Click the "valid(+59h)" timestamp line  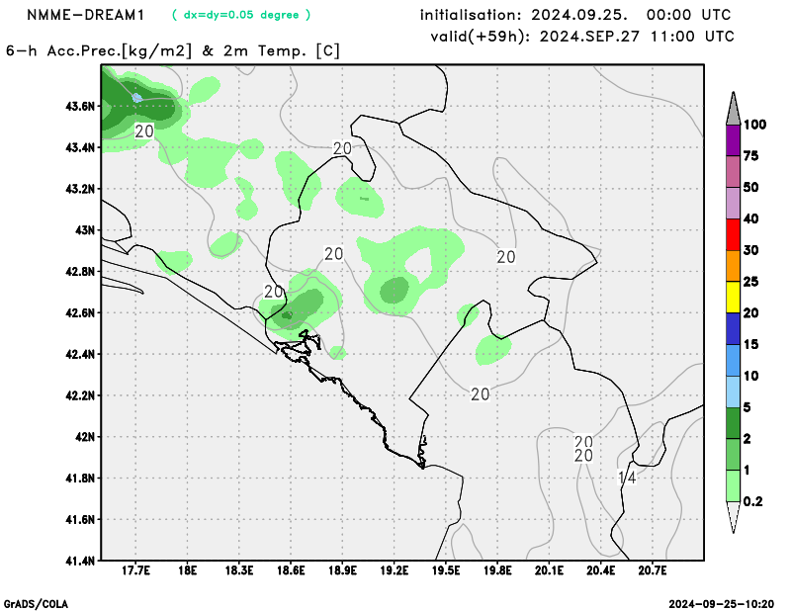pos(582,37)
